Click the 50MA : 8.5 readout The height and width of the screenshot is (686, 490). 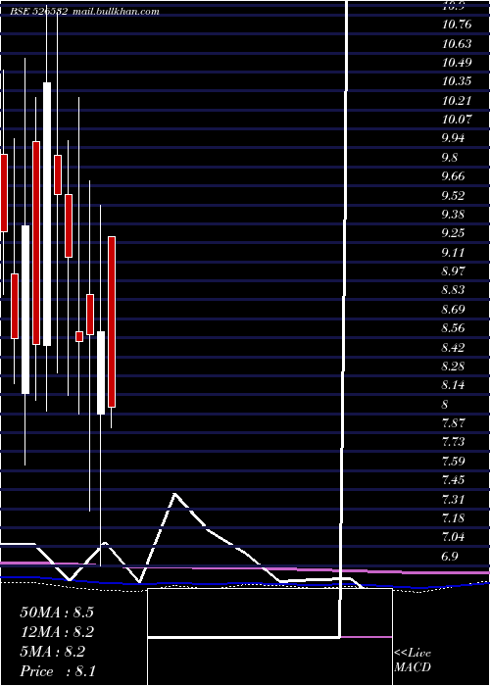point(57,612)
